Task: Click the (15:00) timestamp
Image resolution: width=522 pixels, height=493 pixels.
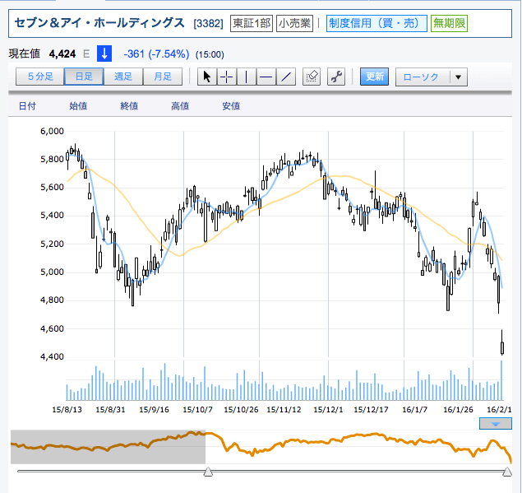Action: pos(210,54)
